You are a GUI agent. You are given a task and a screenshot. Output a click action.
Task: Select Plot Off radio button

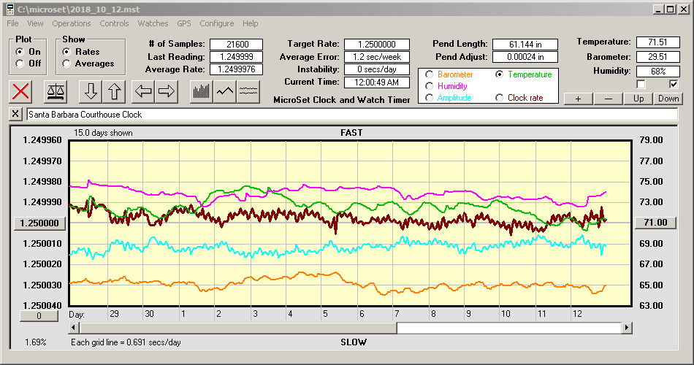click(20, 64)
